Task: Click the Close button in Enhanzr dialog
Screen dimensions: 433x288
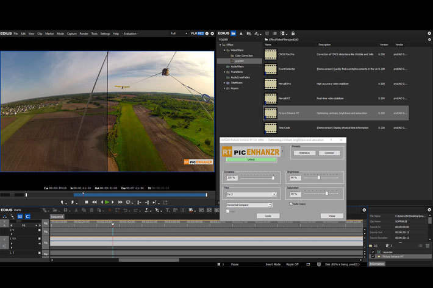Action: point(332,216)
